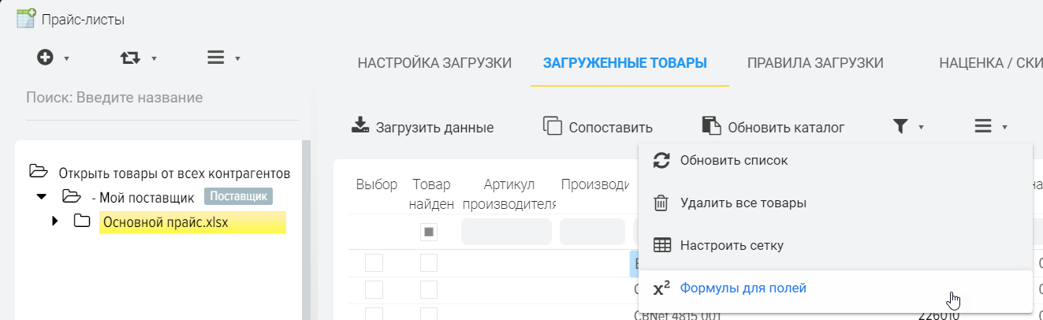Toggle the Товар найден filter checkbox

click(x=430, y=232)
